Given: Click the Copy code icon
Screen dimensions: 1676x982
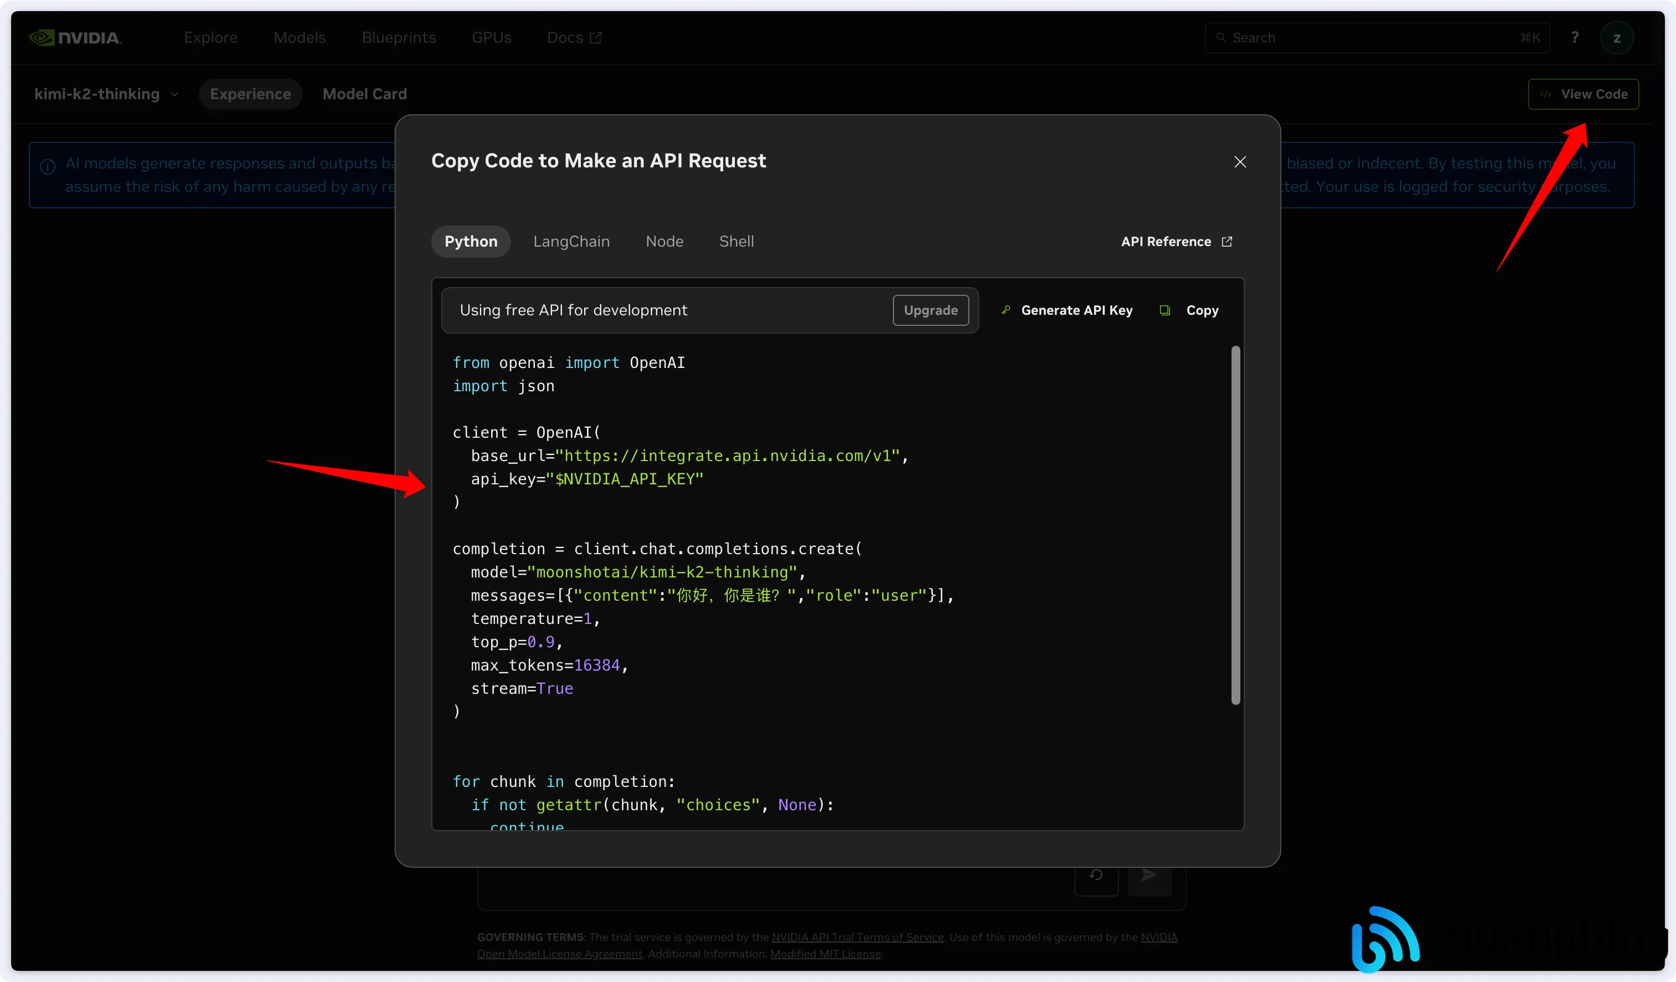Looking at the screenshot, I should pos(1164,310).
